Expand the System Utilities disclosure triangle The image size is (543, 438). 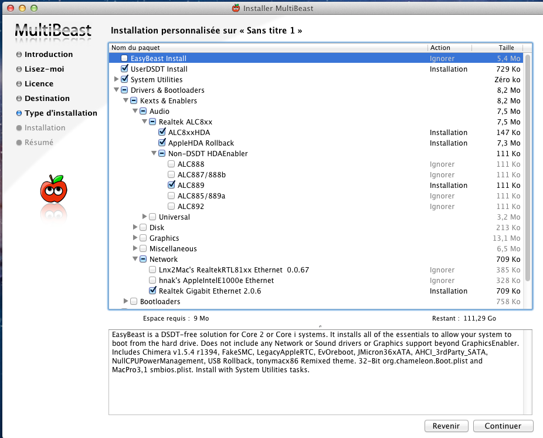pyautogui.click(x=116, y=79)
